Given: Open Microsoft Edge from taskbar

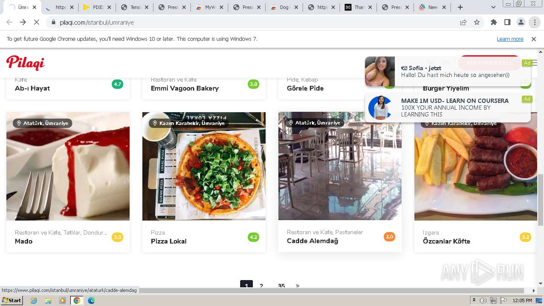Looking at the screenshot, I should [91, 300].
